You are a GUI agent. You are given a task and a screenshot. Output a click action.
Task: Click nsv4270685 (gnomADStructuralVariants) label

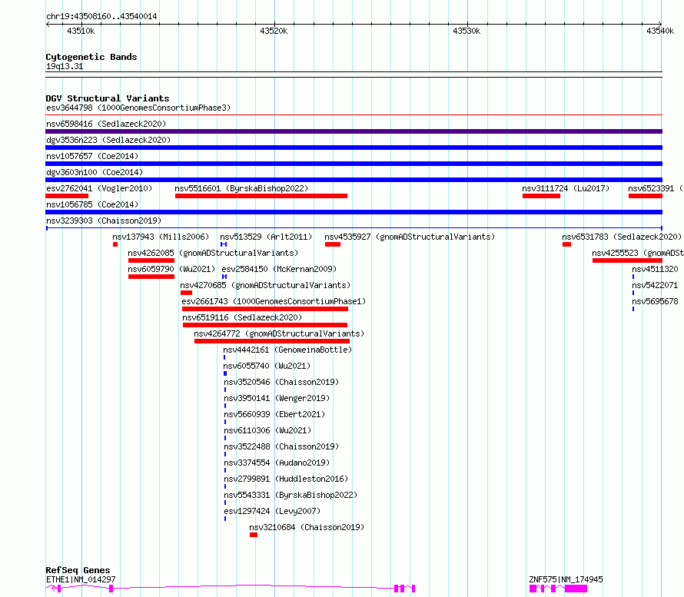[265, 285]
